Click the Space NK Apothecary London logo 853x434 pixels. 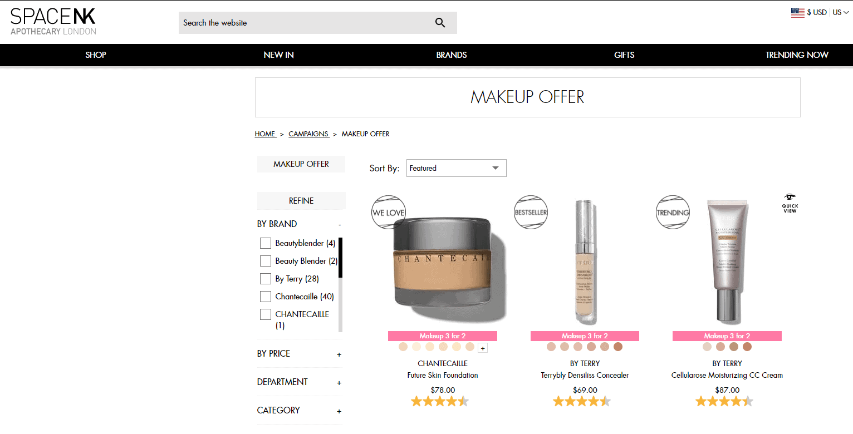[53, 21]
